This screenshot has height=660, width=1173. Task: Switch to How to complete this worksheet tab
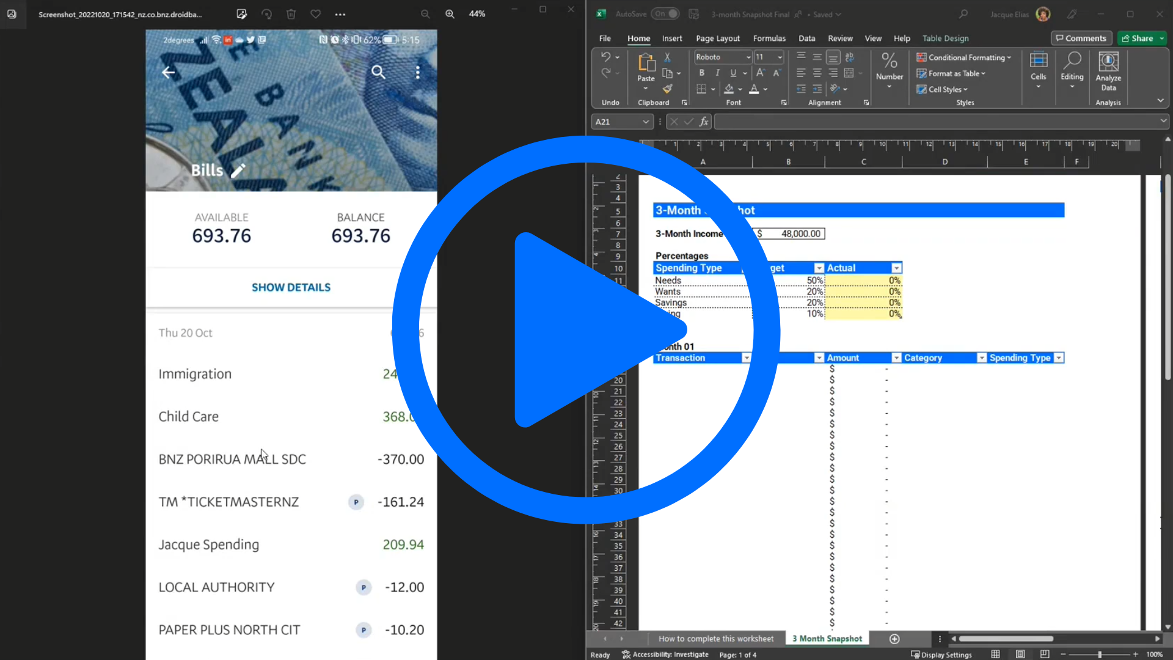[715, 639]
